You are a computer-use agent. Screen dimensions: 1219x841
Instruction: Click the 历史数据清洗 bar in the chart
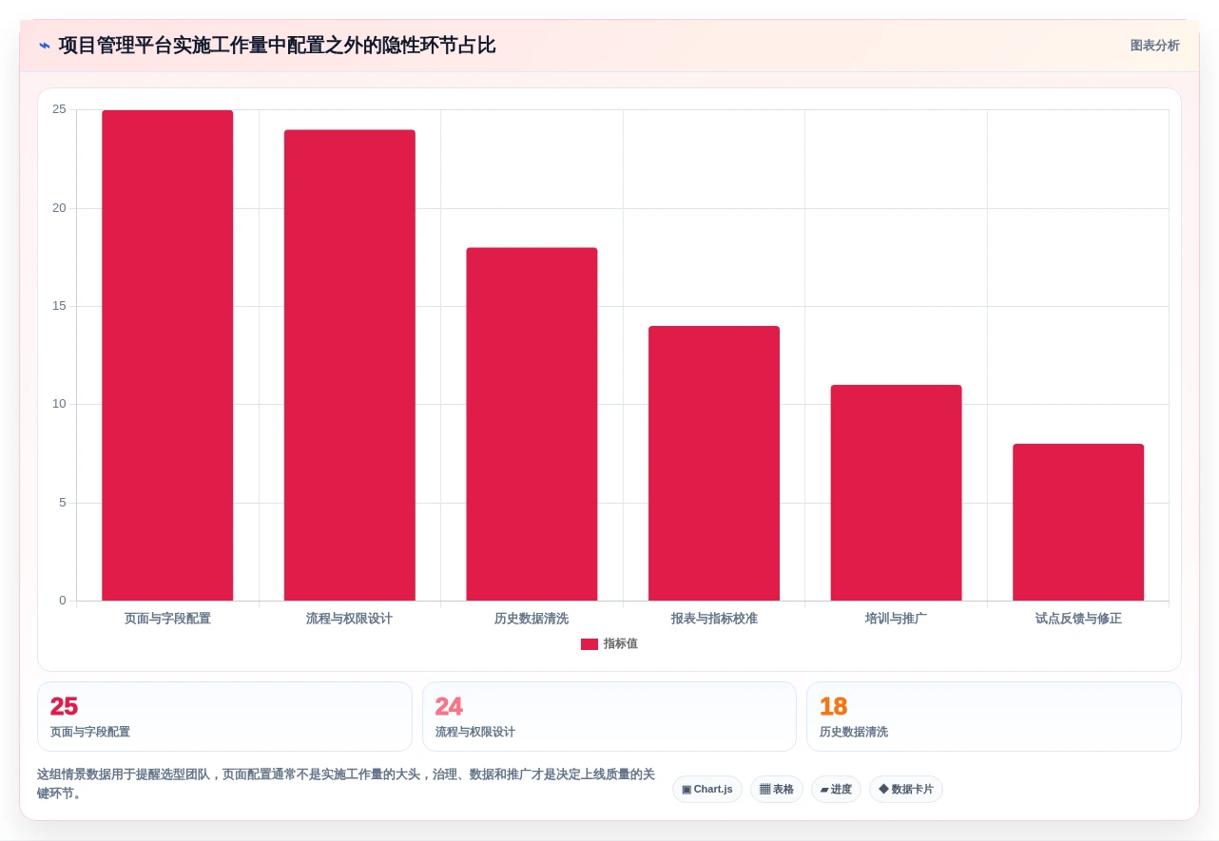[532, 424]
